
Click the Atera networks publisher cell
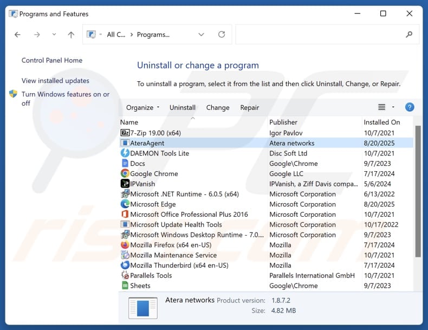tap(292, 143)
